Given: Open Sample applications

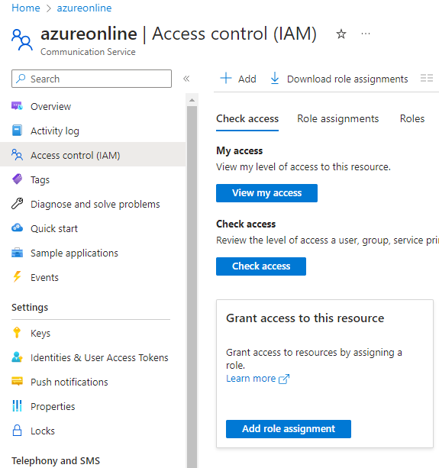Looking at the screenshot, I should point(74,253).
